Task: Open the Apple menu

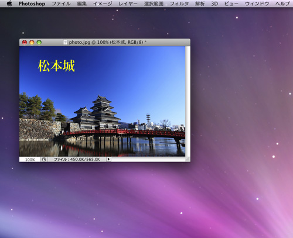Action: coord(9,4)
